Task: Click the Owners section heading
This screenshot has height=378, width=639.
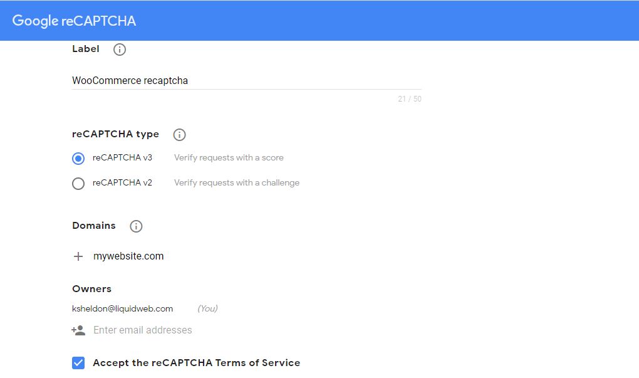Action: tap(91, 289)
